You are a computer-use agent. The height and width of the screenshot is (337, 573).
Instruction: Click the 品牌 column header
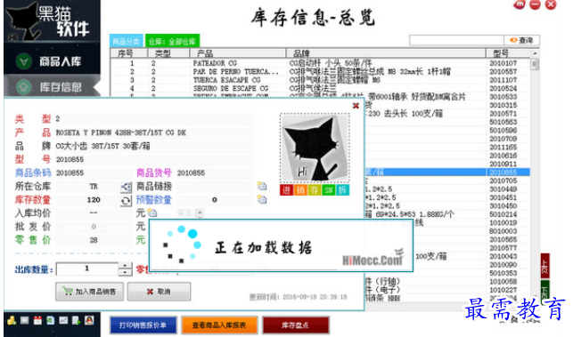(386, 53)
